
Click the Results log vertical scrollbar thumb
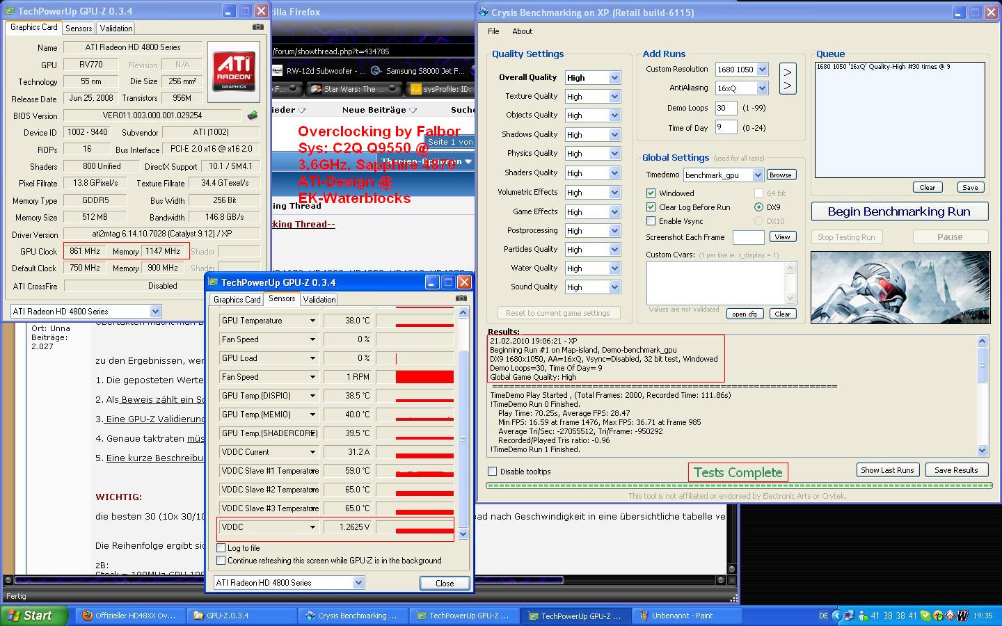click(983, 367)
